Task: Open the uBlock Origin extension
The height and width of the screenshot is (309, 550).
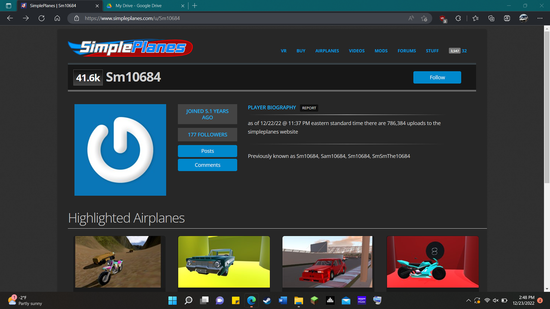Action: coord(443,18)
